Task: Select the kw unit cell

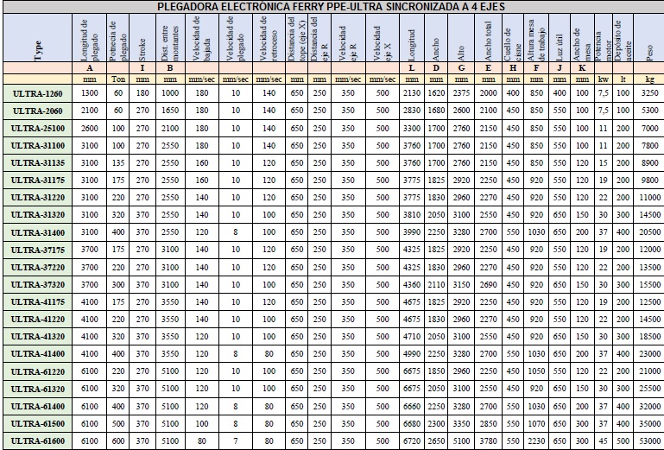Action: click(x=603, y=79)
